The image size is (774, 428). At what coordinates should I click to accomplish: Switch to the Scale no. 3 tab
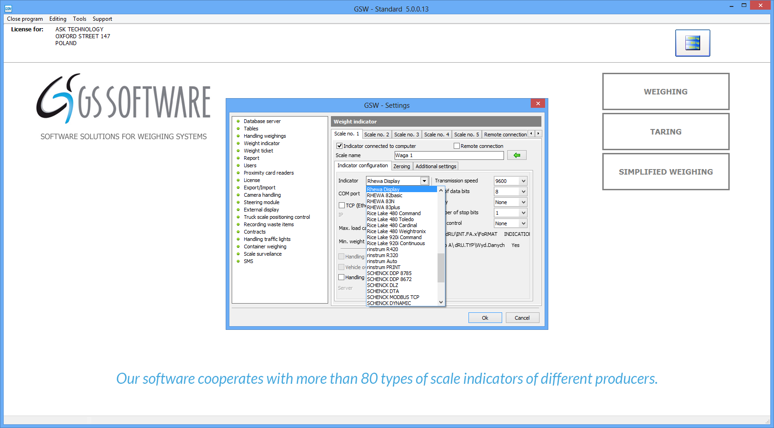(x=406, y=135)
